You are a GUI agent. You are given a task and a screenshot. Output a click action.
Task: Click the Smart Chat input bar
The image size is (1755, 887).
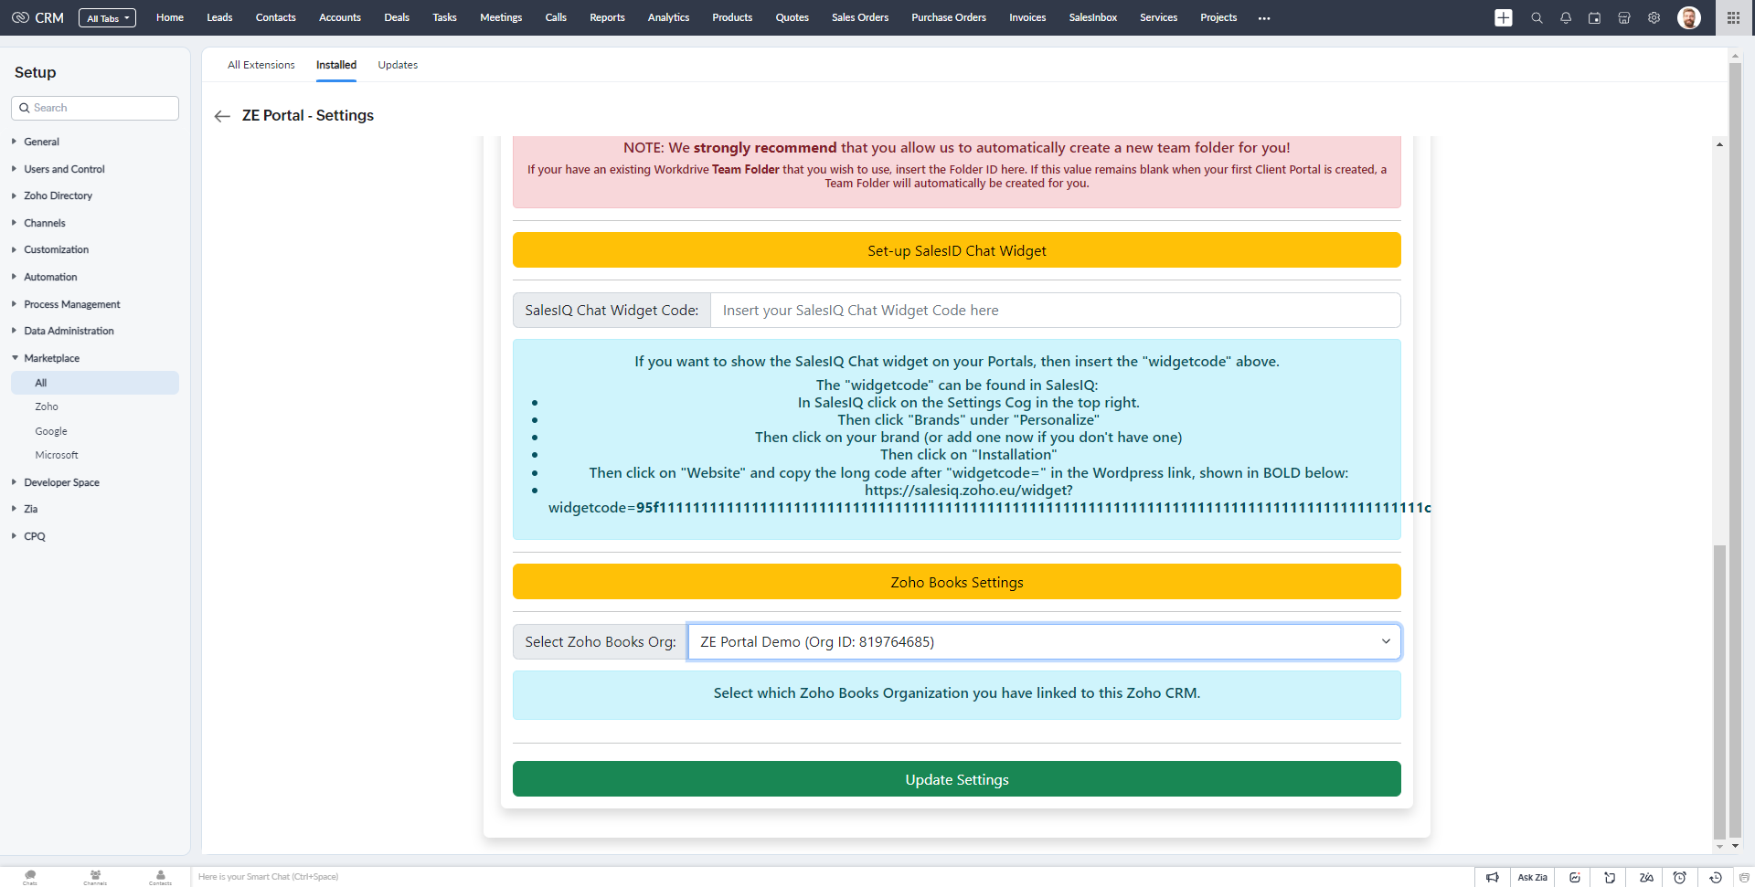[832, 877]
